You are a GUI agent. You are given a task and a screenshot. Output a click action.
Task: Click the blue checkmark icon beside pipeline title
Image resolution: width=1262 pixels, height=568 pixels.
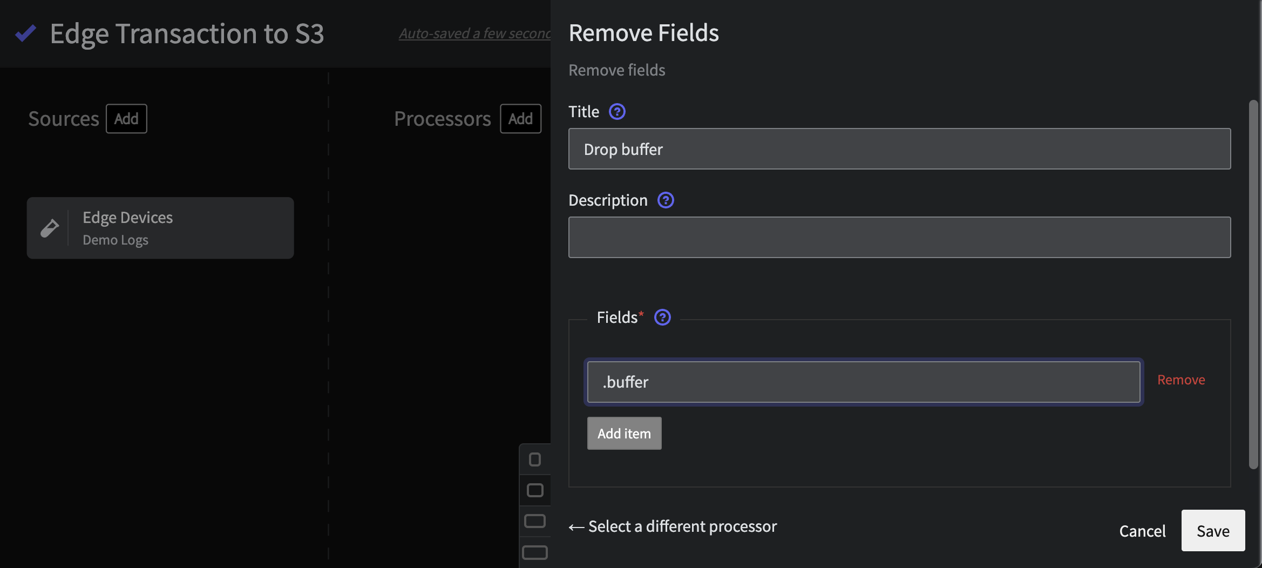point(25,33)
